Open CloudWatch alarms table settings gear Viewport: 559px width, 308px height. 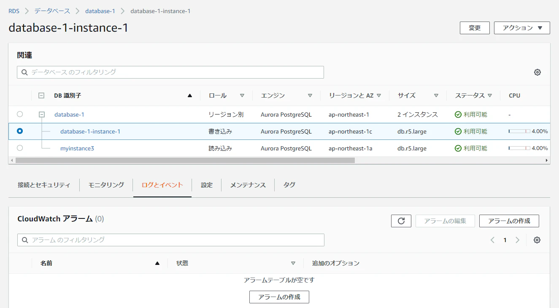(537, 240)
